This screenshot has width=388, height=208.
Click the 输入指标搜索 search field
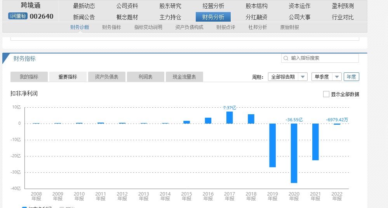[x=324, y=58]
